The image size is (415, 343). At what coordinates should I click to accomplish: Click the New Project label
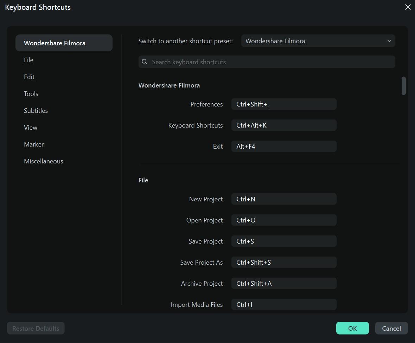[x=206, y=199]
